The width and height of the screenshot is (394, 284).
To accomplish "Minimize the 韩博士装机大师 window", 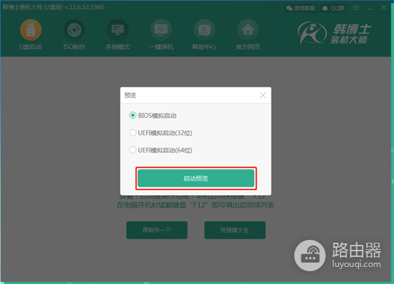I will [370, 9].
